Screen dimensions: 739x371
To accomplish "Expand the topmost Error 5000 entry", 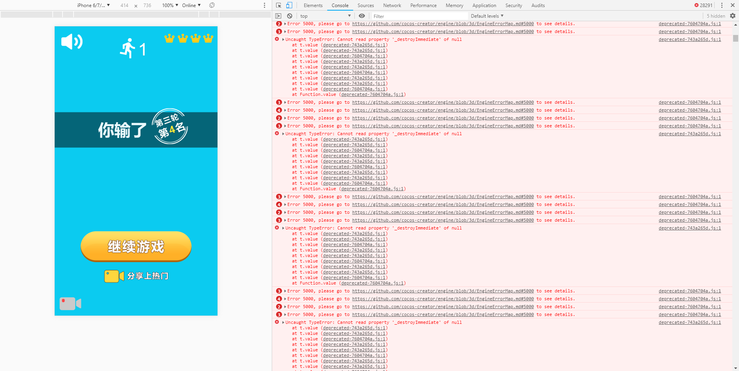I will pos(285,24).
